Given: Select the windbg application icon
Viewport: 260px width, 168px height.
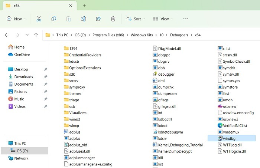Looking at the screenshot, I should pyautogui.click(x=220, y=138).
